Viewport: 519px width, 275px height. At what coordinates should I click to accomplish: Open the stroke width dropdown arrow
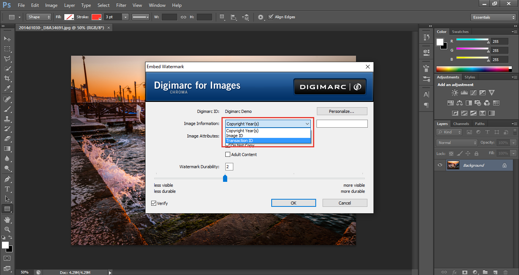click(125, 17)
